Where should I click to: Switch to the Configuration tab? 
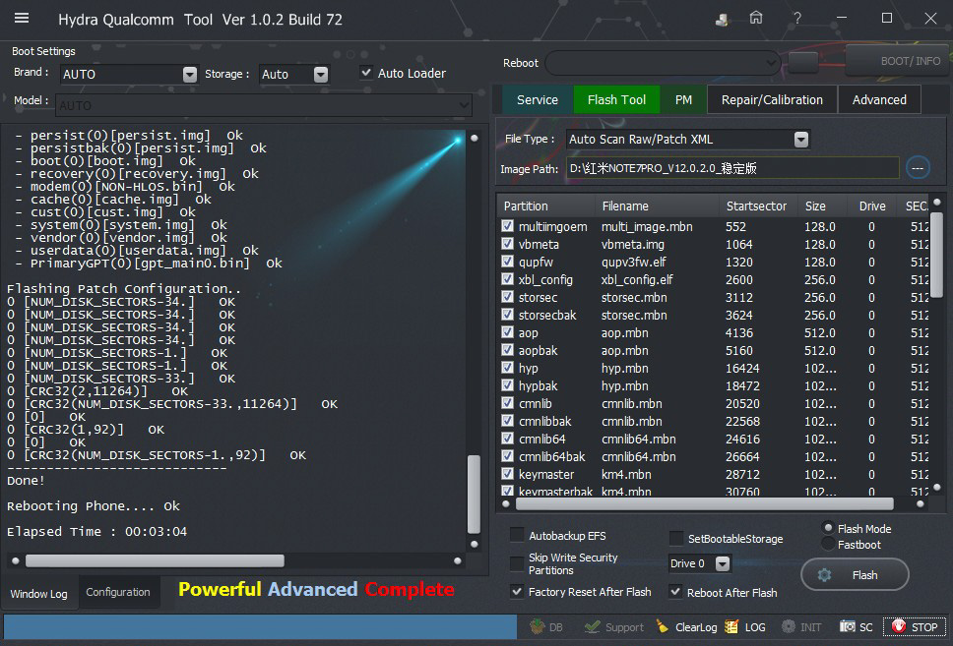(118, 592)
